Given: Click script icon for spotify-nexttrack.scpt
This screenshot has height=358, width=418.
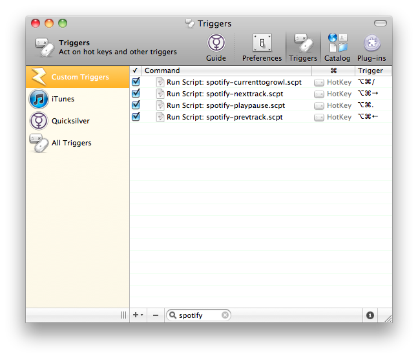Looking at the screenshot, I should click(x=160, y=94).
